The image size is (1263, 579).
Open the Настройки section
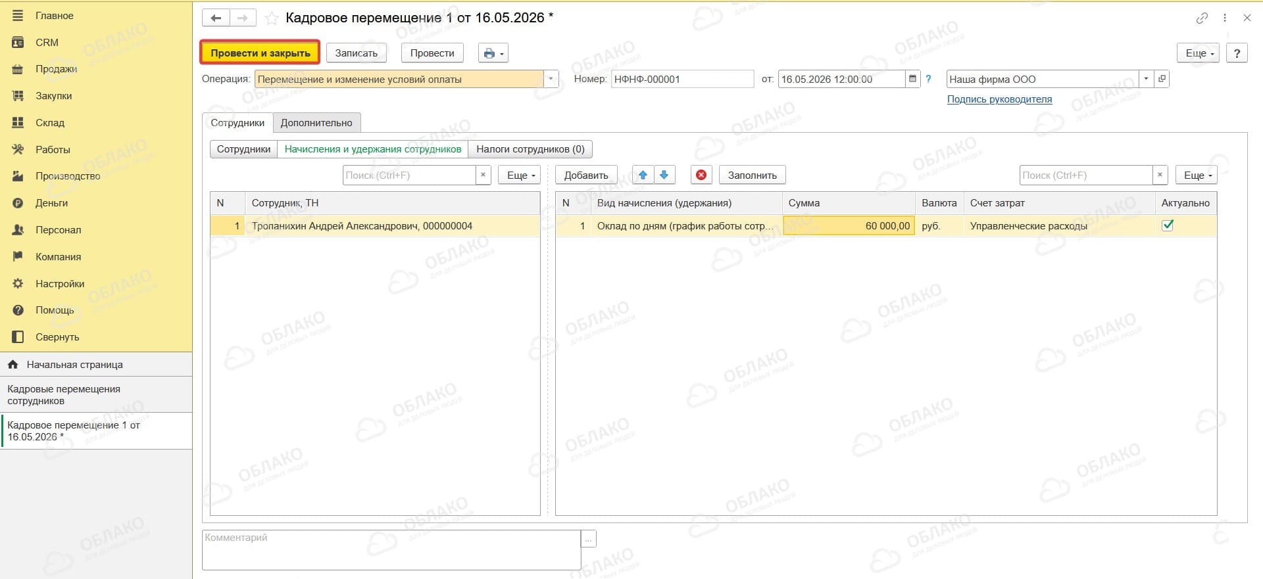(x=60, y=284)
